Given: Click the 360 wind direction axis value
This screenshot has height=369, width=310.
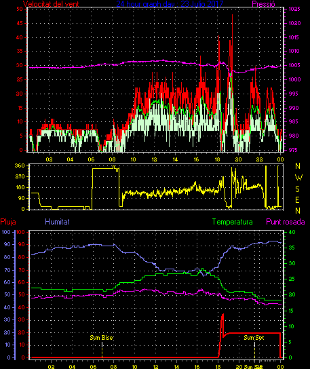Looking at the screenshot, I should tap(20, 166).
